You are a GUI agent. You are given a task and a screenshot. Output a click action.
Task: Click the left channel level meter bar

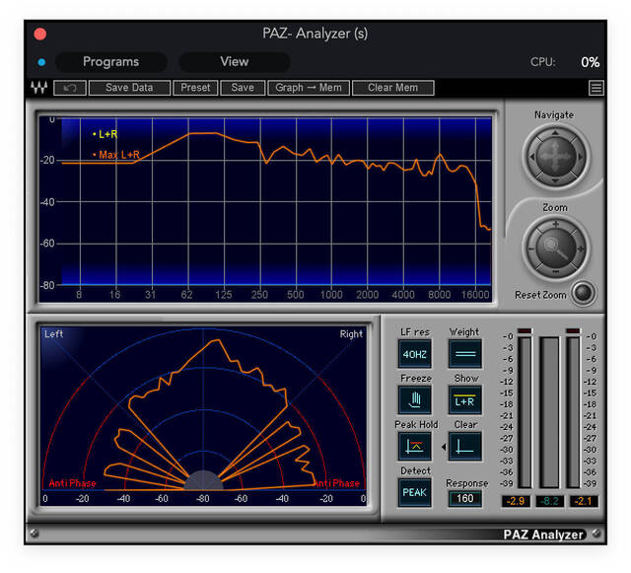tap(525, 412)
